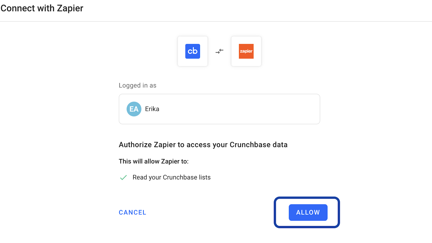Click the word Zapier in page title

point(70,9)
